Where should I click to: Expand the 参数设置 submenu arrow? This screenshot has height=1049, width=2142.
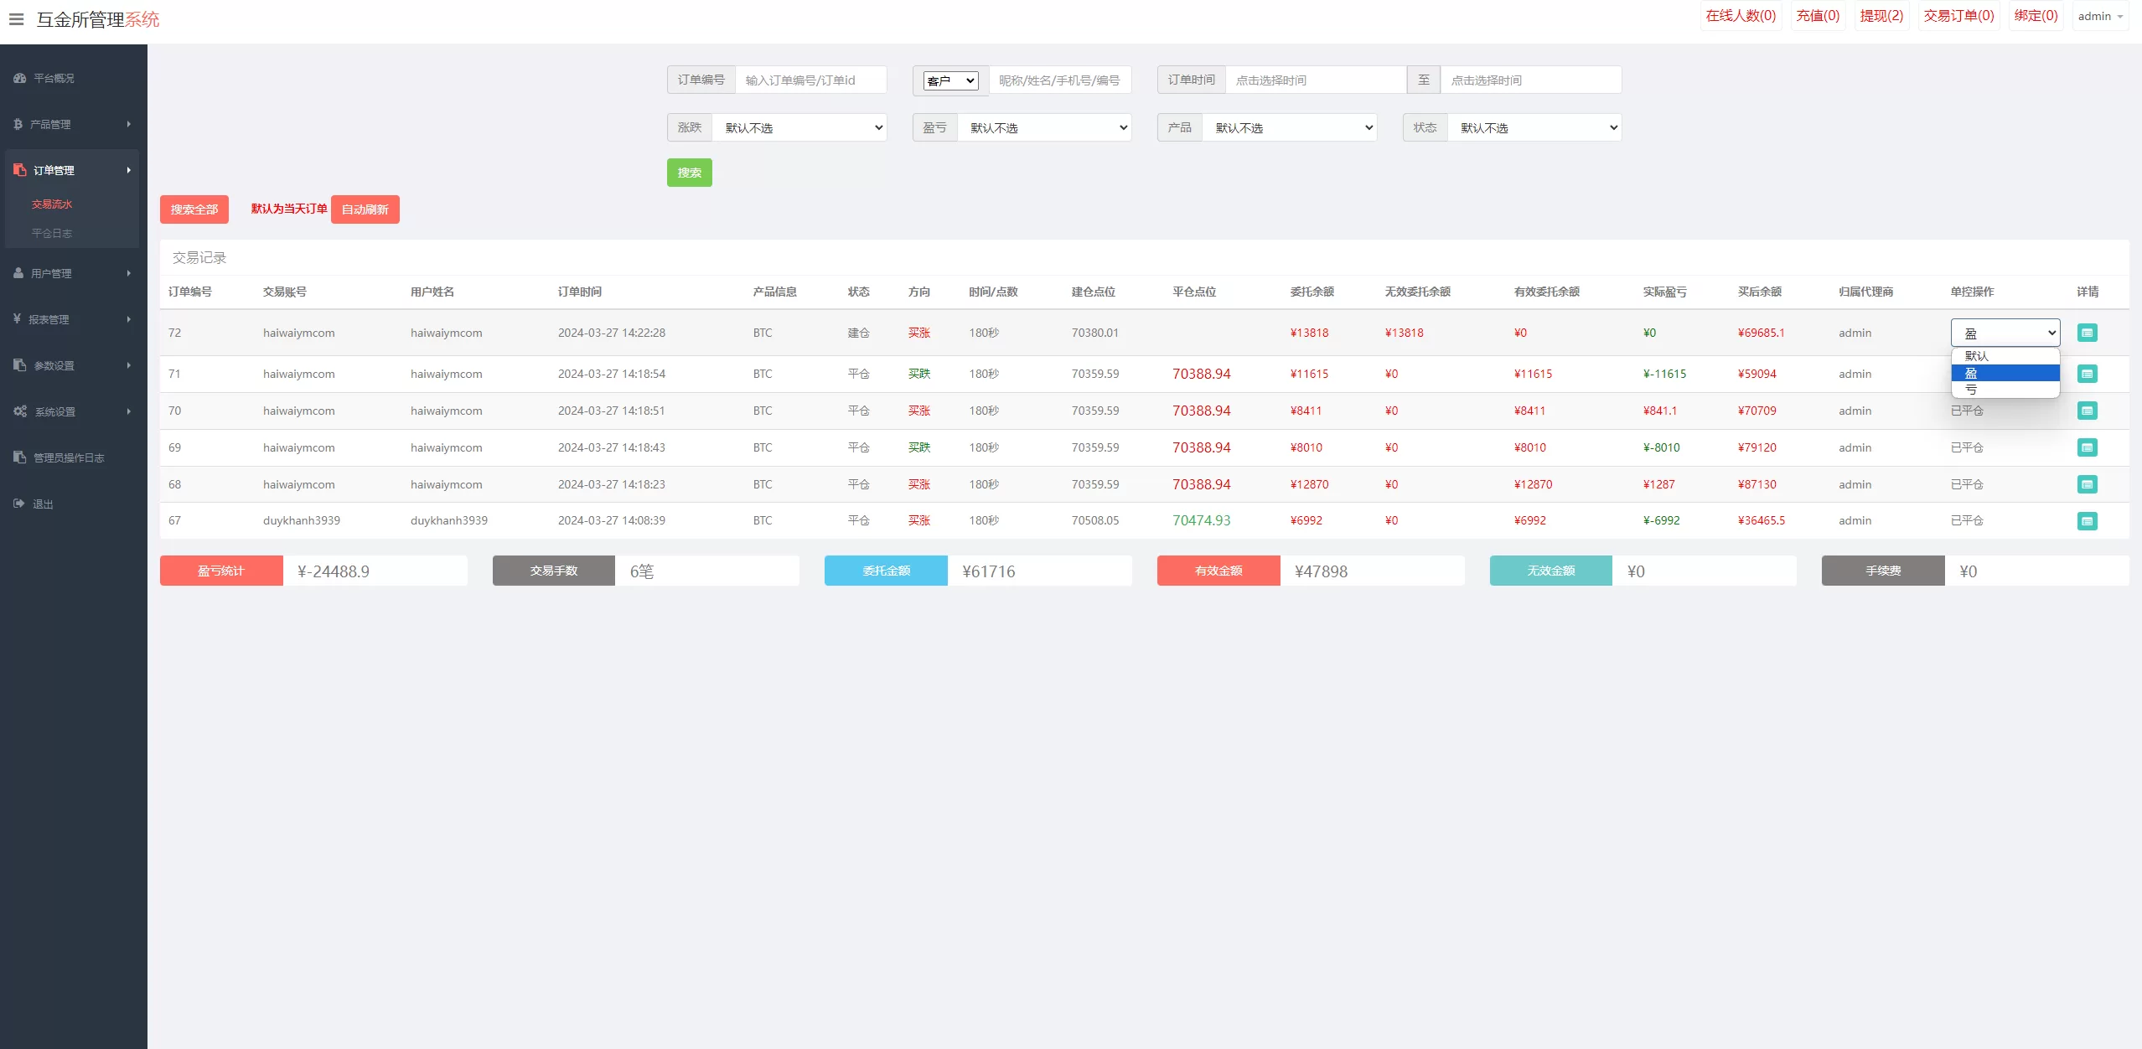coord(129,365)
